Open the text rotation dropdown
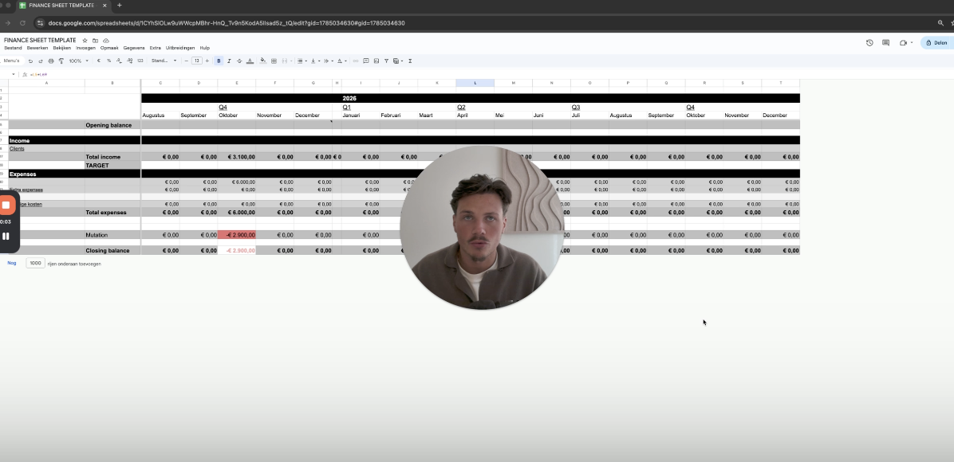Viewport: 954px width, 462px height. click(341, 61)
